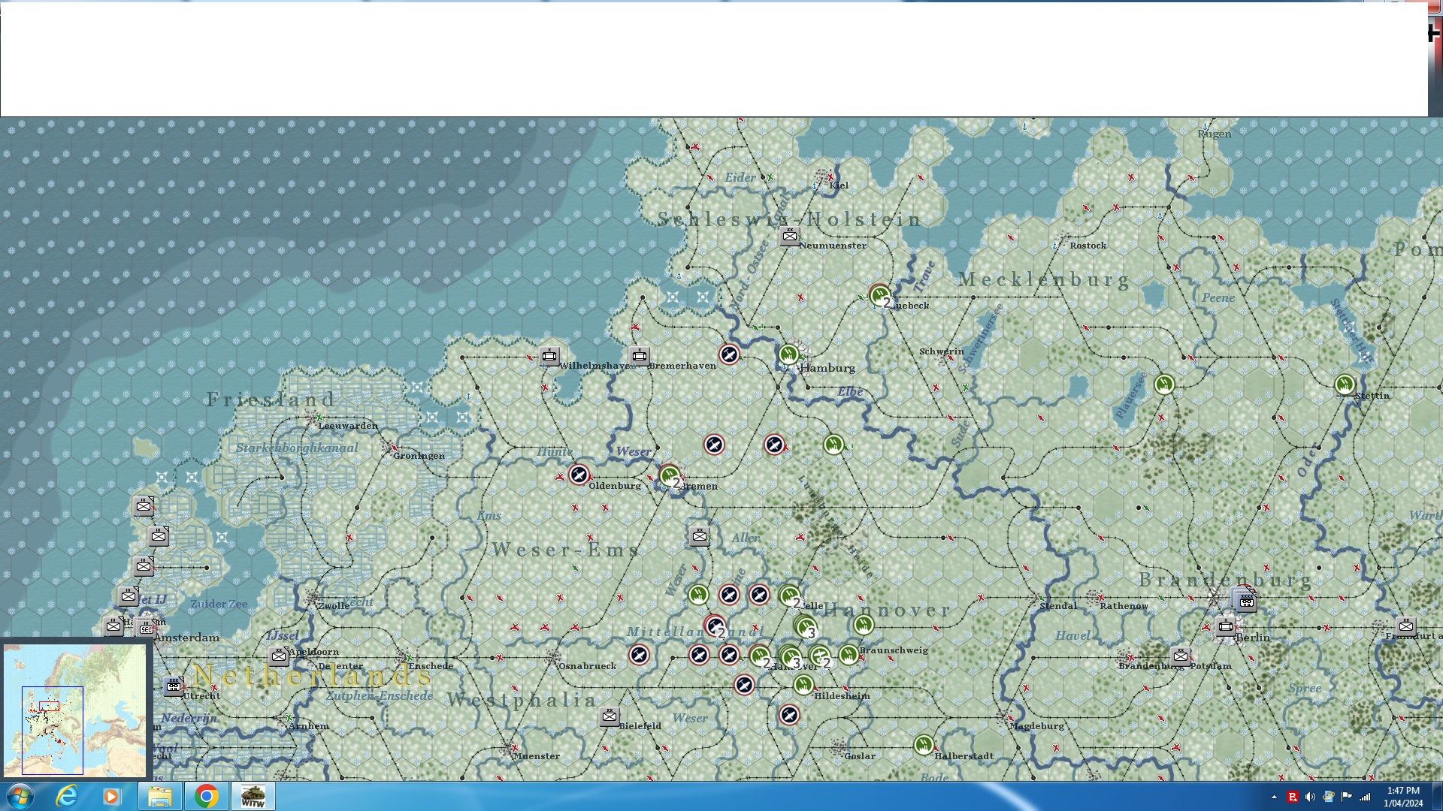Click the factory icon at Hamburg
This screenshot has width=1443, height=811.
[788, 354]
